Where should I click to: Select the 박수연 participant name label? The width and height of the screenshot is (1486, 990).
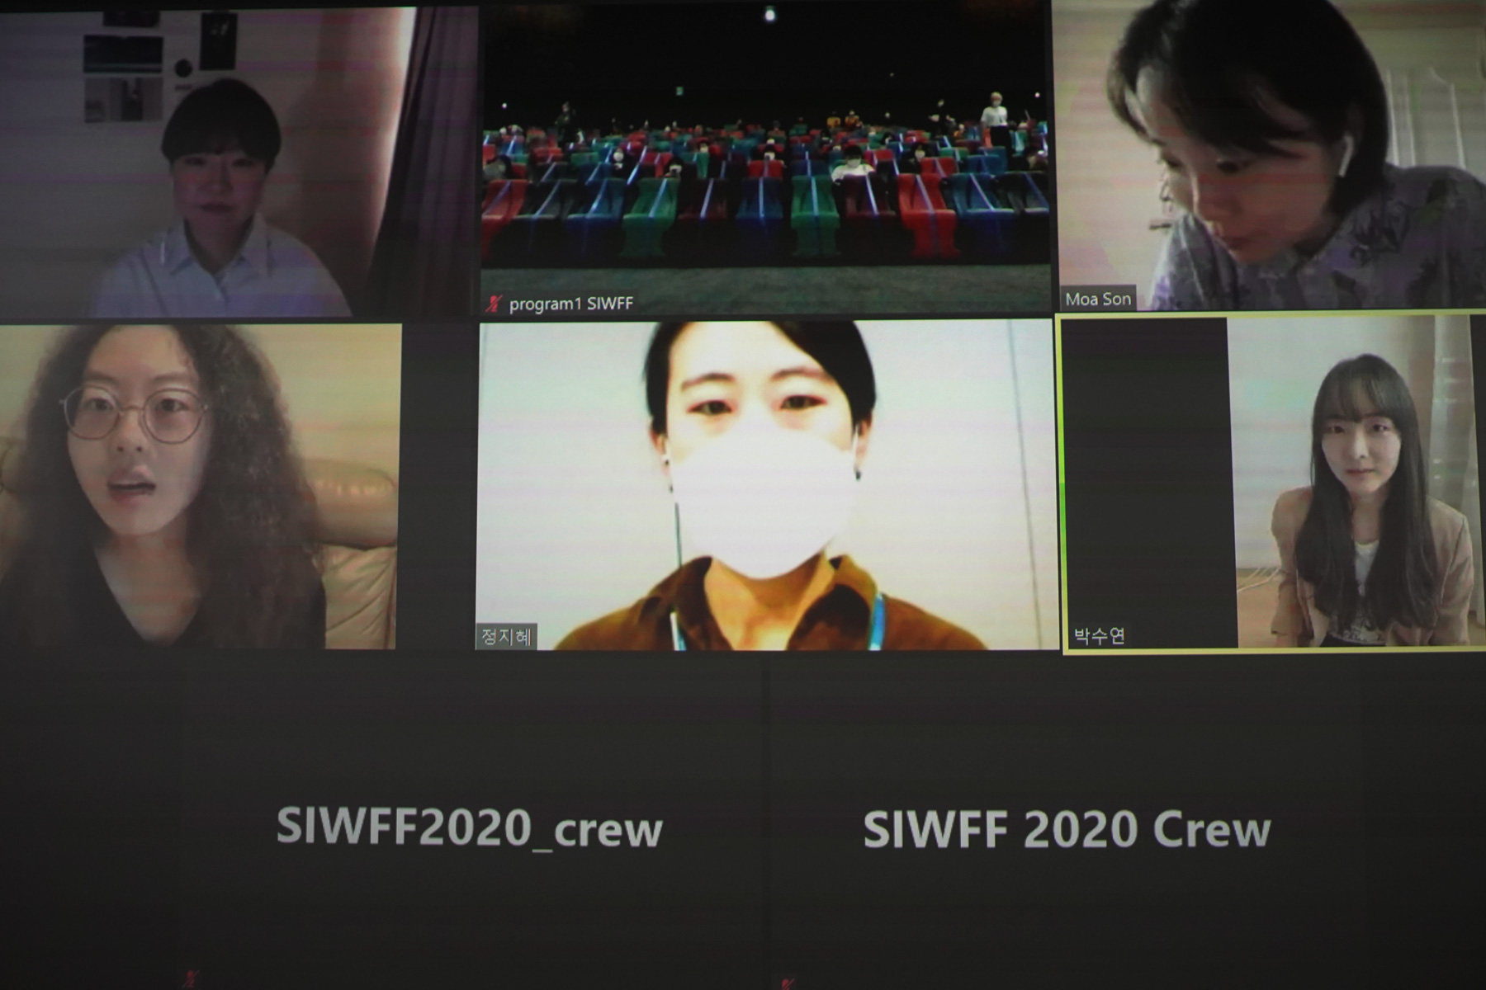click(1099, 636)
